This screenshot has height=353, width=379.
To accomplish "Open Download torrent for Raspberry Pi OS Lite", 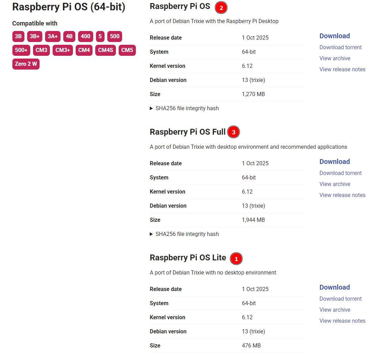I will [x=340, y=299].
